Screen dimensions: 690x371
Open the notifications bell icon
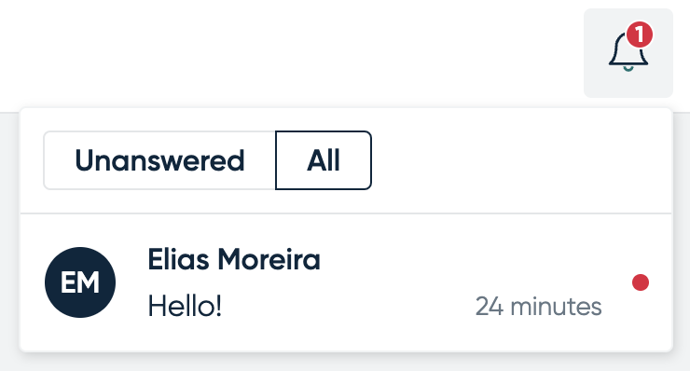pyautogui.click(x=628, y=52)
